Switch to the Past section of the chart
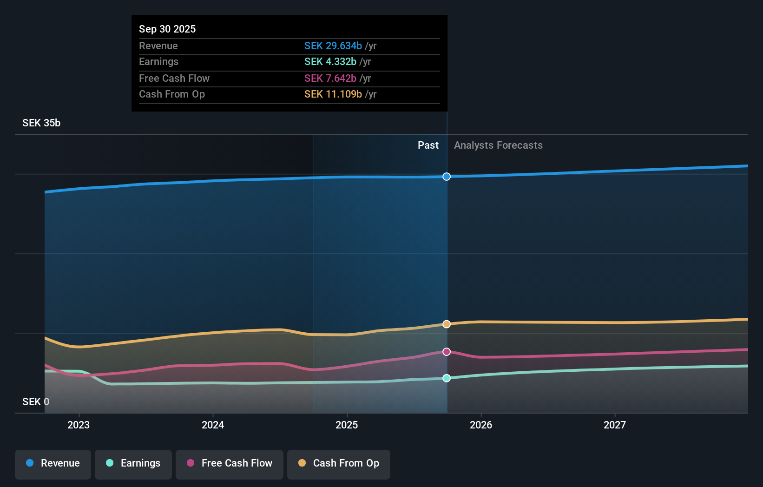Image resolution: width=763 pixels, height=487 pixels. (428, 145)
